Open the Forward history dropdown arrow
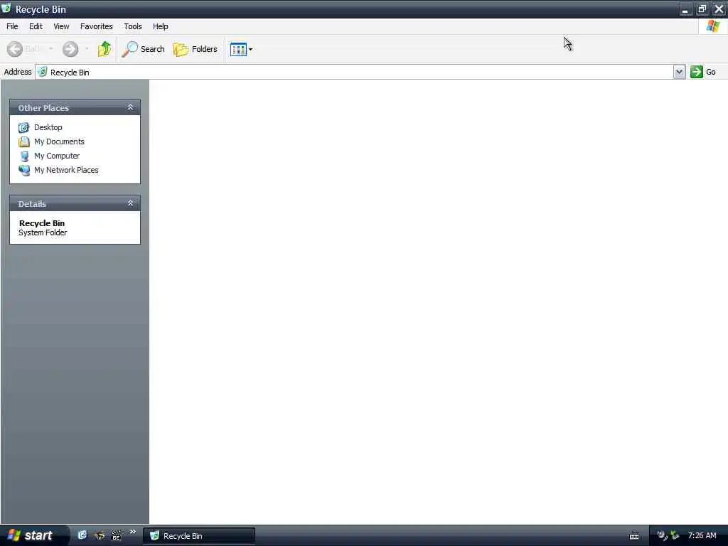 click(87, 49)
